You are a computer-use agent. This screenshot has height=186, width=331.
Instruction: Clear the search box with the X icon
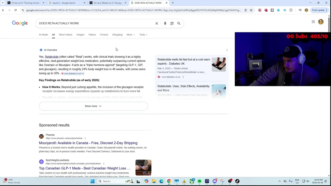click(x=156, y=23)
